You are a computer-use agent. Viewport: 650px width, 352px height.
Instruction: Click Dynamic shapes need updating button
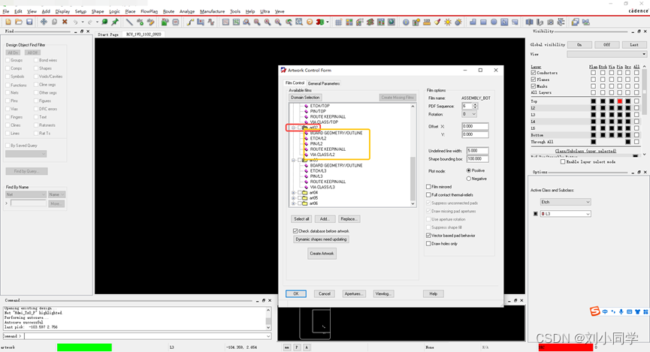pos(322,239)
